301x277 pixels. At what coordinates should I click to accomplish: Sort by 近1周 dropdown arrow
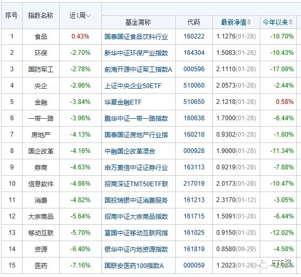pos(88,15)
